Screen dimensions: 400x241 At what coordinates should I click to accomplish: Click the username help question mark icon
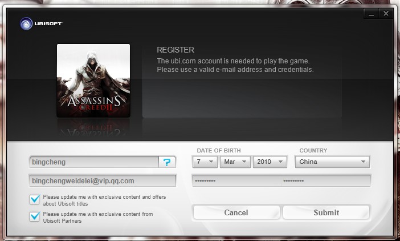point(167,162)
